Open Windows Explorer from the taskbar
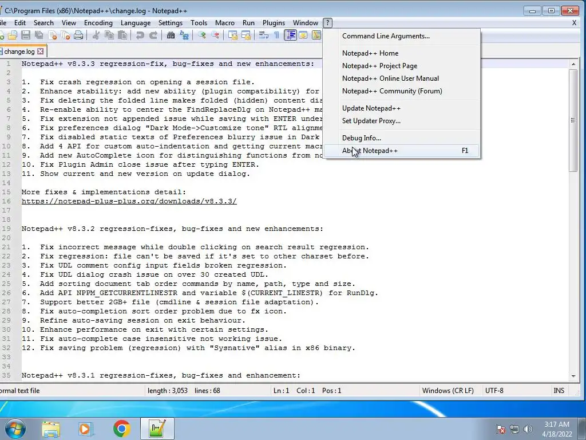Image resolution: width=586 pixels, height=440 pixels. pyautogui.click(x=51, y=429)
